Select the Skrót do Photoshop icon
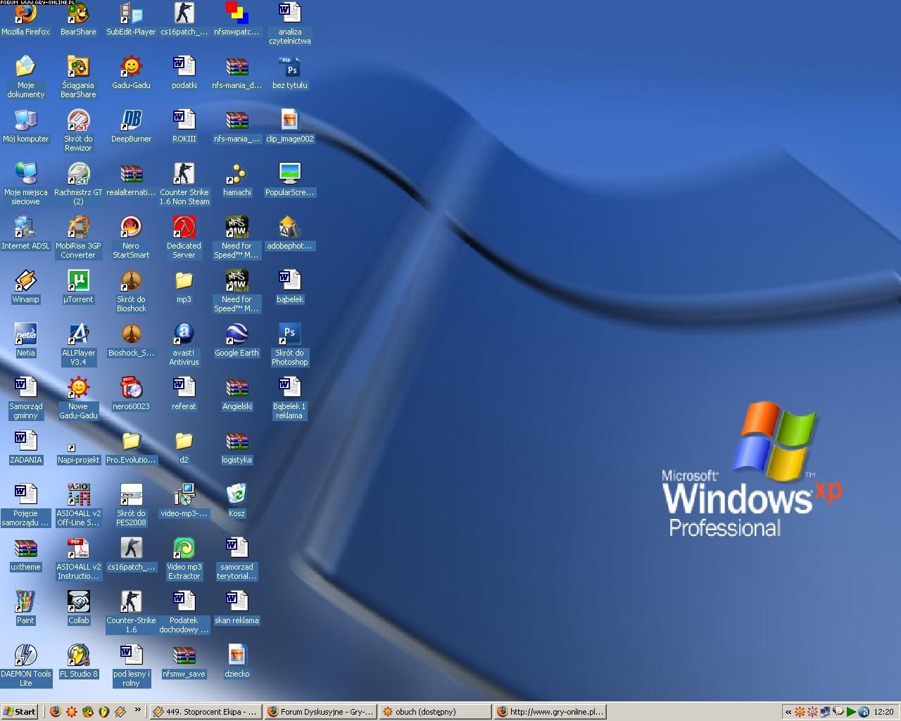901x721 pixels. (289, 344)
